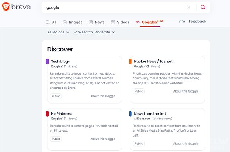Expand the Safe search: Moderate dropdown
Image resolution: width=230 pixels, height=152 pixels.
click(x=94, y=32)
